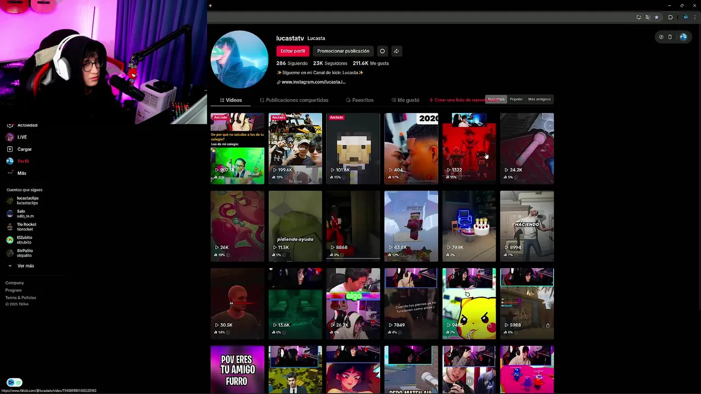Click the Actividad inbox icon in sidebar
The height and width of the screenshot is (394, 701).
pyautogui.click(x=10, y=125)
